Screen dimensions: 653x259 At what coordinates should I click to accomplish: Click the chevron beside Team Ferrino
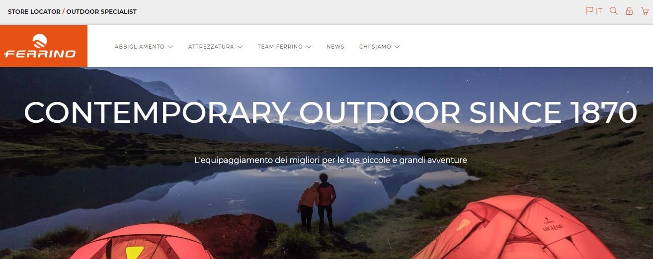point(309,47)
